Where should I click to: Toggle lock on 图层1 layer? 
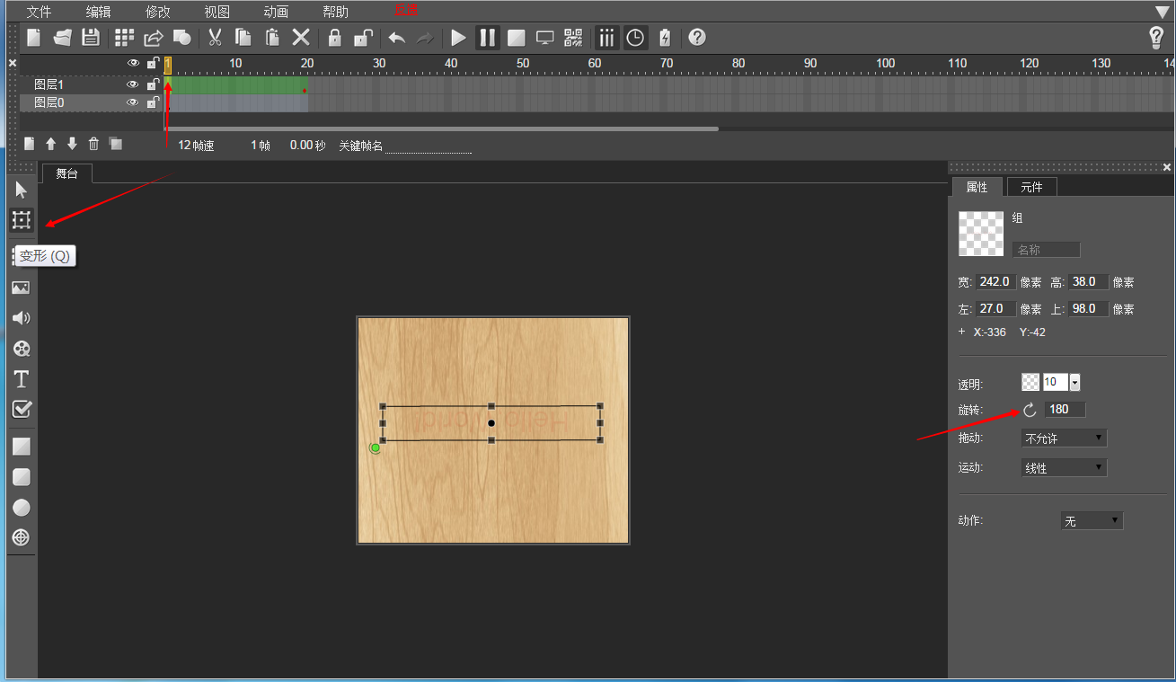point(153,84)
